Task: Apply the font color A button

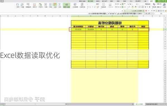Action: pos(132,7)
